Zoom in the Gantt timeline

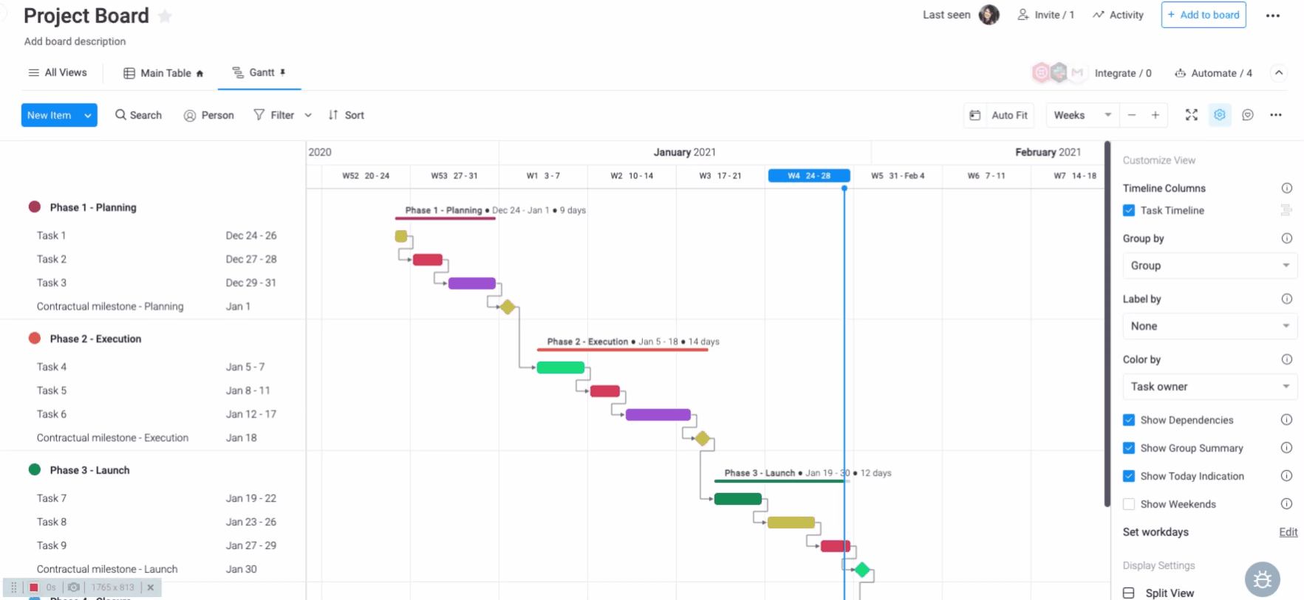pyautogui.click(x=1155, y=115)
